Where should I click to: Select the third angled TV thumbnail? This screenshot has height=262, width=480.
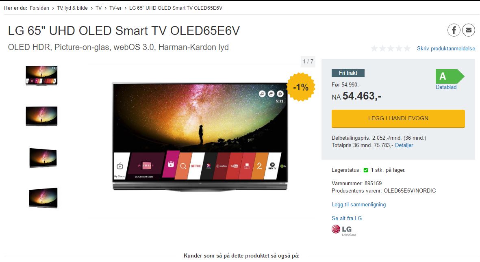point(43,158)
